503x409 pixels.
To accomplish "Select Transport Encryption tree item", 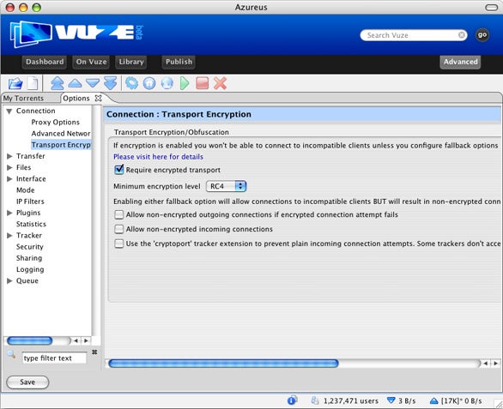I will (x=61, y=145).
